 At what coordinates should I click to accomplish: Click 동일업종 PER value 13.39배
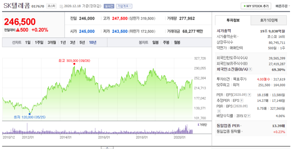(x=278, y=126)
